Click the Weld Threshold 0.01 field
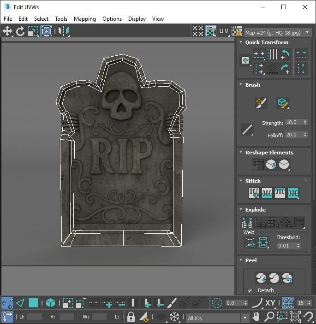 pos(286,246)
